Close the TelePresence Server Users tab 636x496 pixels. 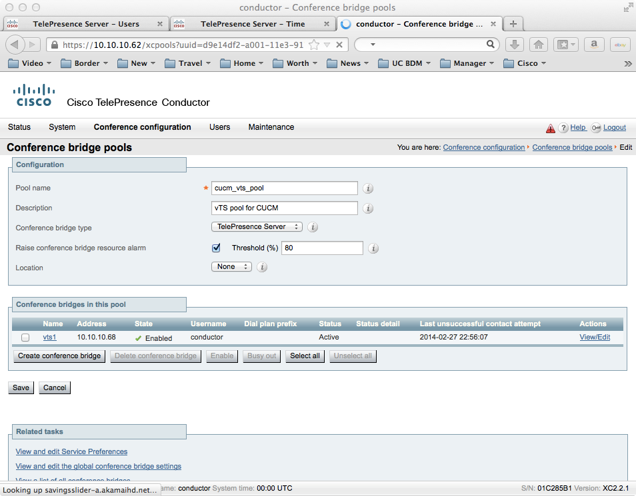pyautogui.click(x=160, y=24)
